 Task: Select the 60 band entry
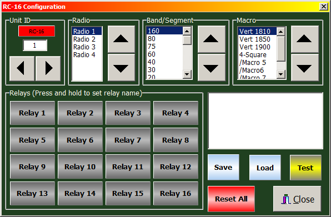point(164,54)
